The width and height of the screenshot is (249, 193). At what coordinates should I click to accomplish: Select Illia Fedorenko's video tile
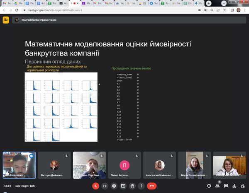[x=19, y=165]
